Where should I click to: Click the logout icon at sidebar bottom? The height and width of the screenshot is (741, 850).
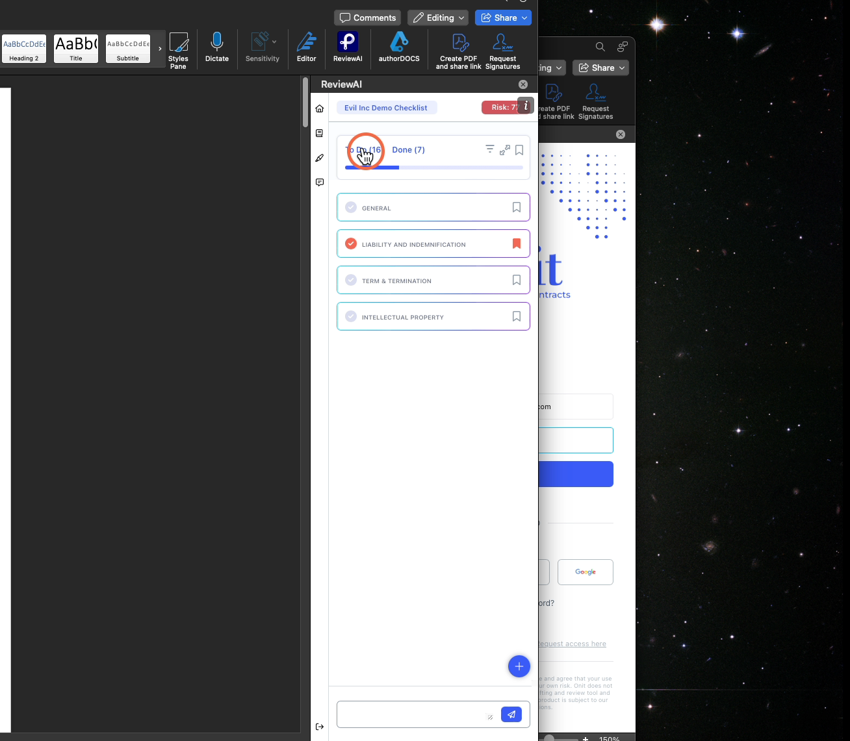click(319, 727)
